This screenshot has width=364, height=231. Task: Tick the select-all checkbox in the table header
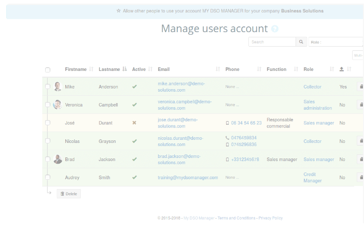(x=48, y=70)
